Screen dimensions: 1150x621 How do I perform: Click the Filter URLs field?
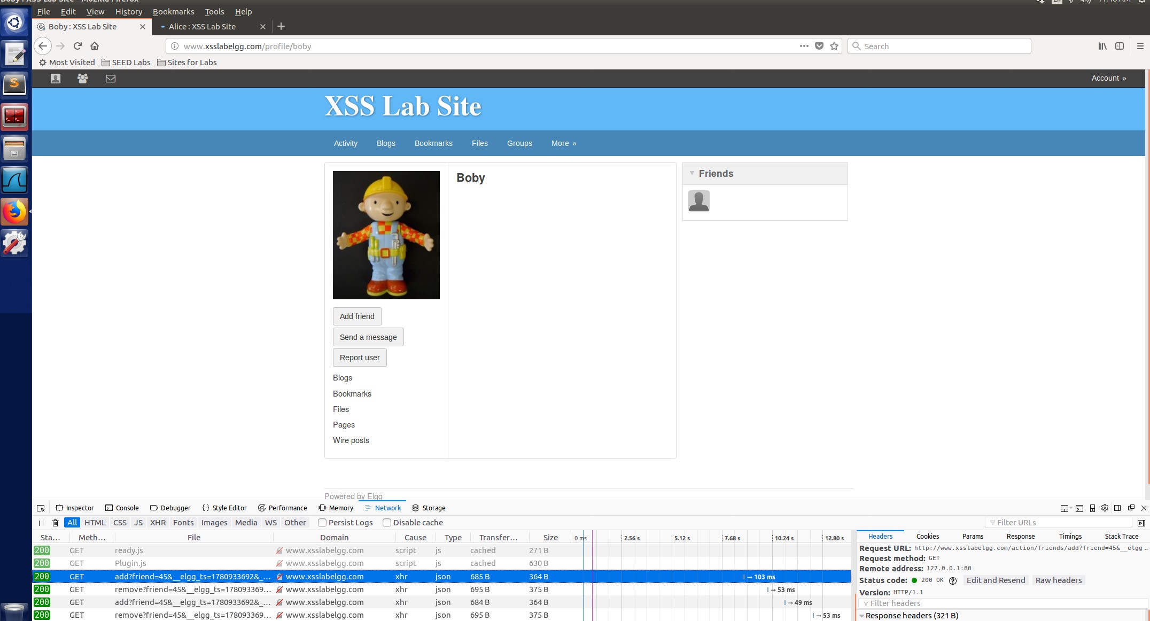pos(1058,523)
